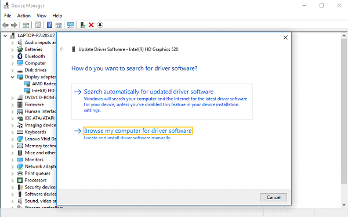
Task: Choose Browse my computer for driver software
Action: (x=137, y=131)
